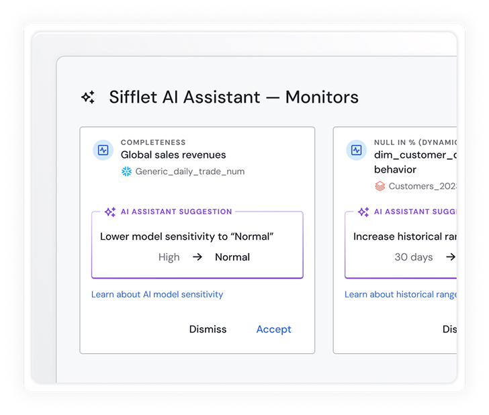Click the High current value
Screen dimensions: 489x415
[x=169, y=257]
